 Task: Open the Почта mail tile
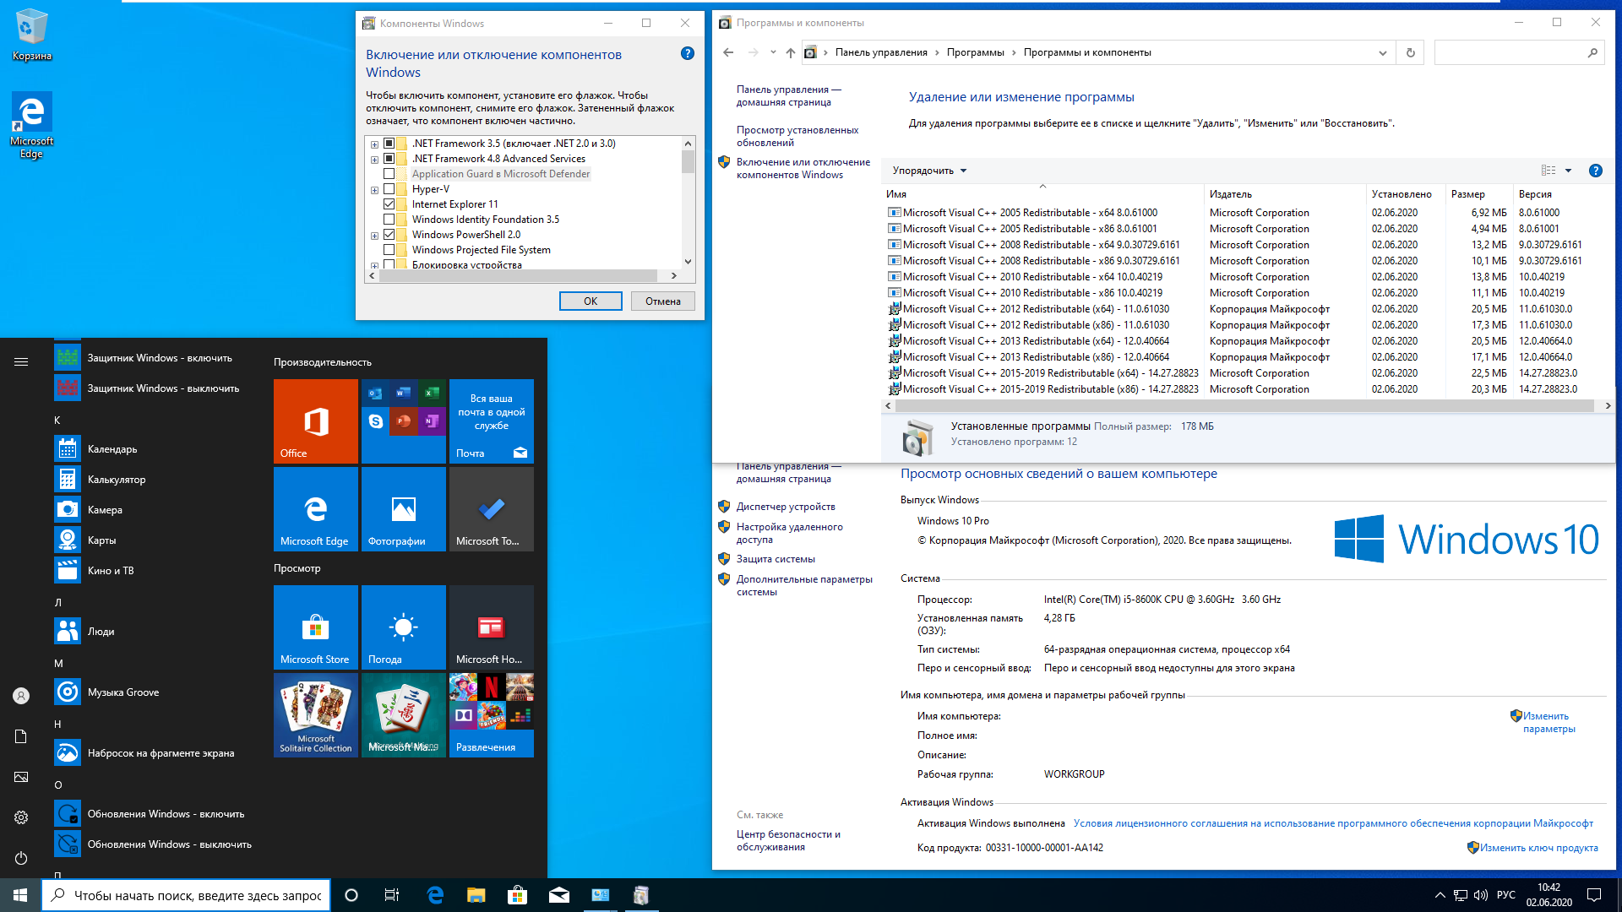(x=492, y=421)
